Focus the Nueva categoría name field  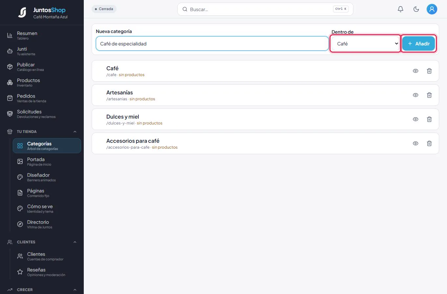click(212, 43)
